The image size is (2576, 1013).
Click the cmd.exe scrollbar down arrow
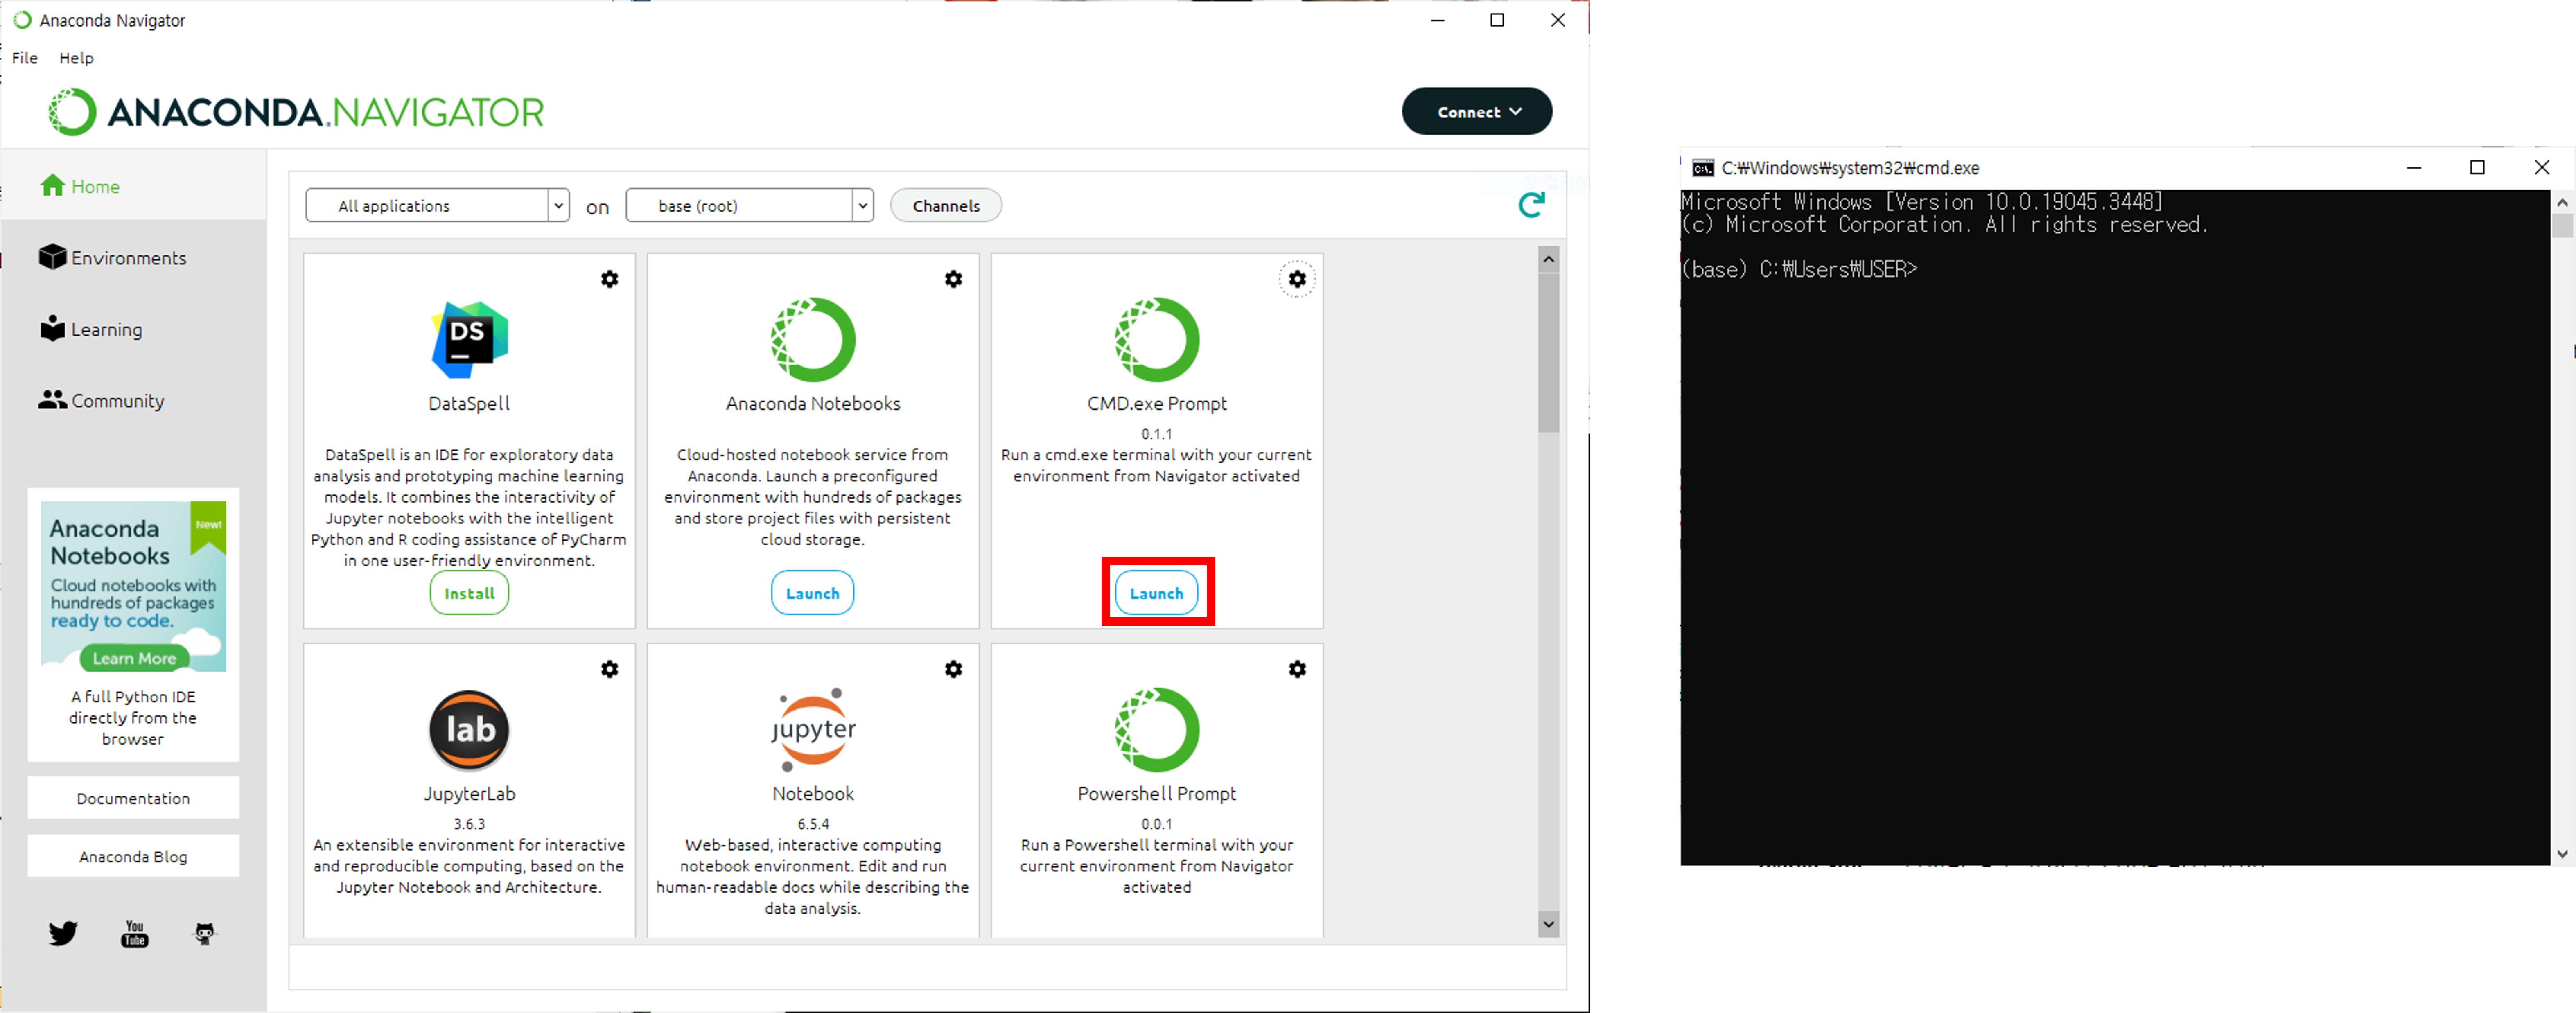(2562, 854)
